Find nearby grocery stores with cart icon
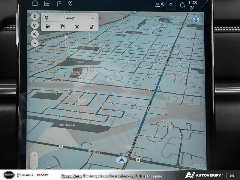This screenshot has width=240, height=180. point(77,26)
